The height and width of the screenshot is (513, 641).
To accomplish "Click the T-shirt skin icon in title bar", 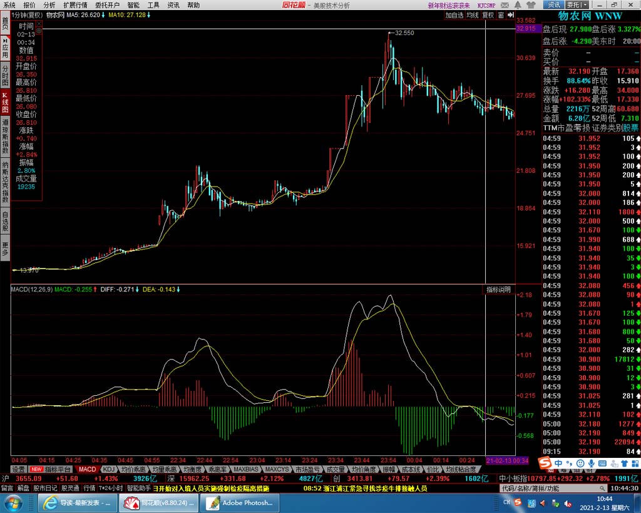I will (531, 5).
